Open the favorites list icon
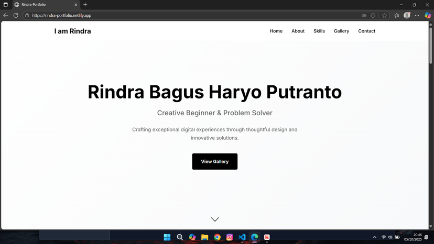The width and height of the screenshot is (434, 244). click(397, 16)
